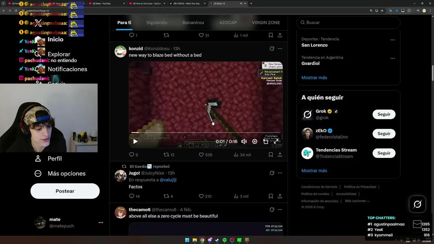Viewport: 434px width, 244px height.
Task: Bookmark konzid's post
Action: coord(271,155)
